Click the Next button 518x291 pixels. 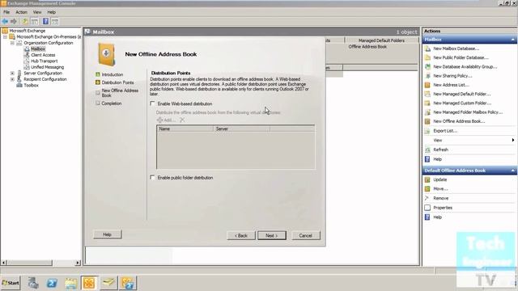(272, 235)
